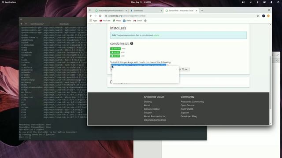Select the Tensorflow Anaconda Cloud tab

[181, 11]
